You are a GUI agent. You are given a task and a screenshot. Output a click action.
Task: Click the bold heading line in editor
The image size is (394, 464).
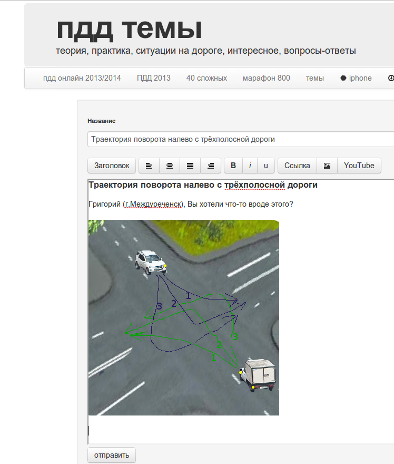point(203,185)
